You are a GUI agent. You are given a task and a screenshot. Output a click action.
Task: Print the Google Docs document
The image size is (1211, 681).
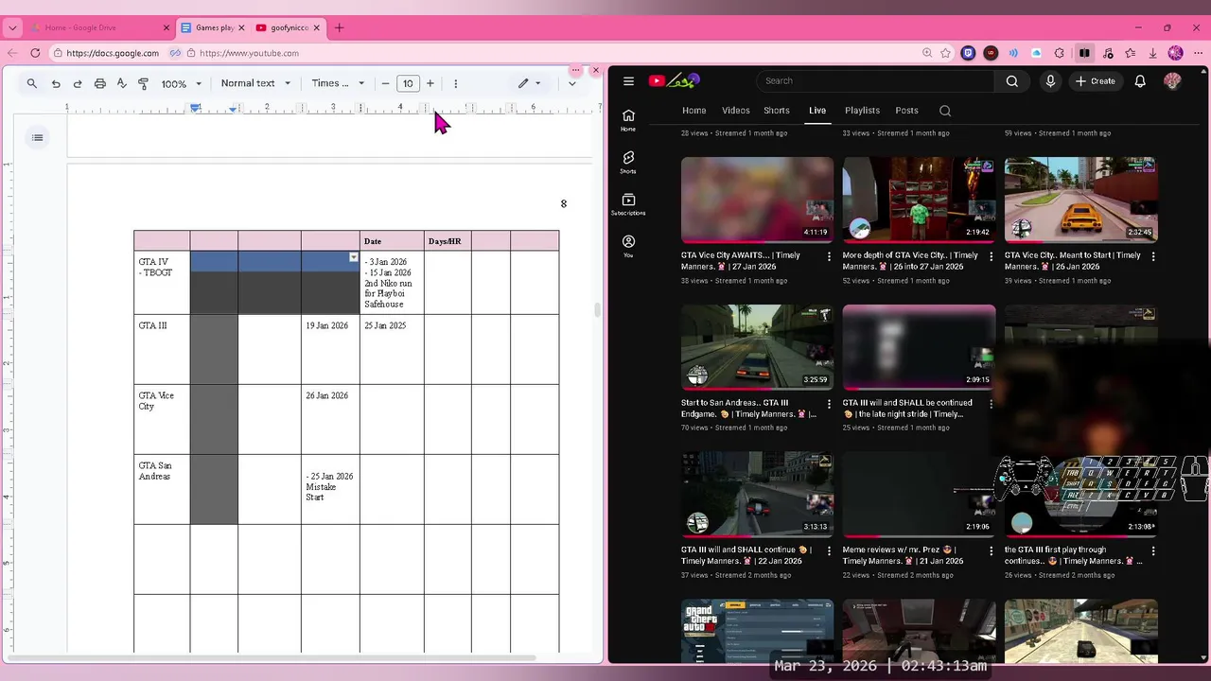[x=100, y=83]
